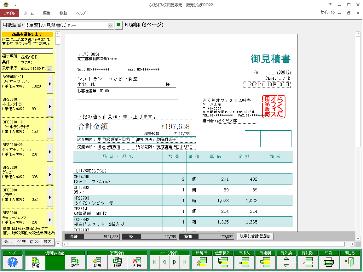This screenshot has width=363, height=272.
Task: Open the ファイル tab
Action: 9,13
